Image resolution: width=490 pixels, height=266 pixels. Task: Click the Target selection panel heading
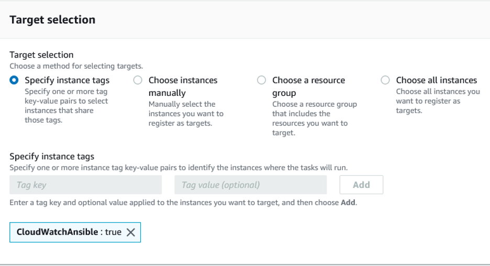pyautogui.click(x=52, y=20)
